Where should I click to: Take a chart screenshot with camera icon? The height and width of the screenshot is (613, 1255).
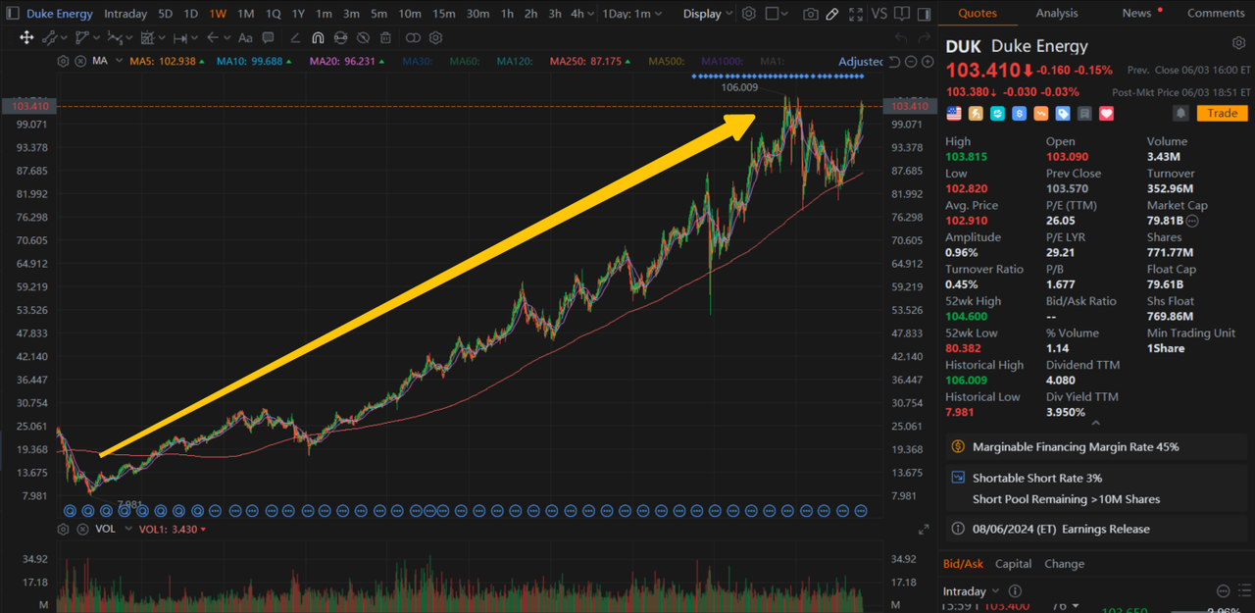pos(810,14)
